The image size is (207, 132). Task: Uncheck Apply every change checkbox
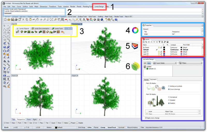coord(146,118)
